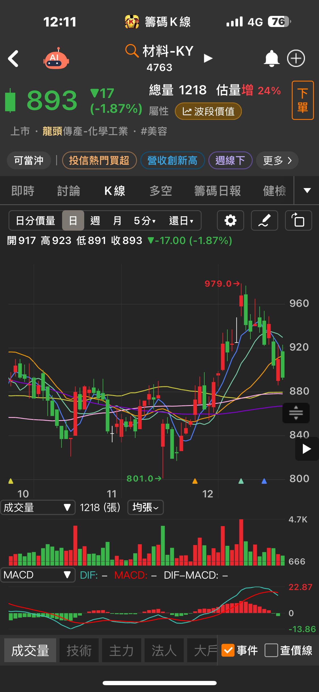Tap 總量 1218 volume text

click(x=178, y=90)
